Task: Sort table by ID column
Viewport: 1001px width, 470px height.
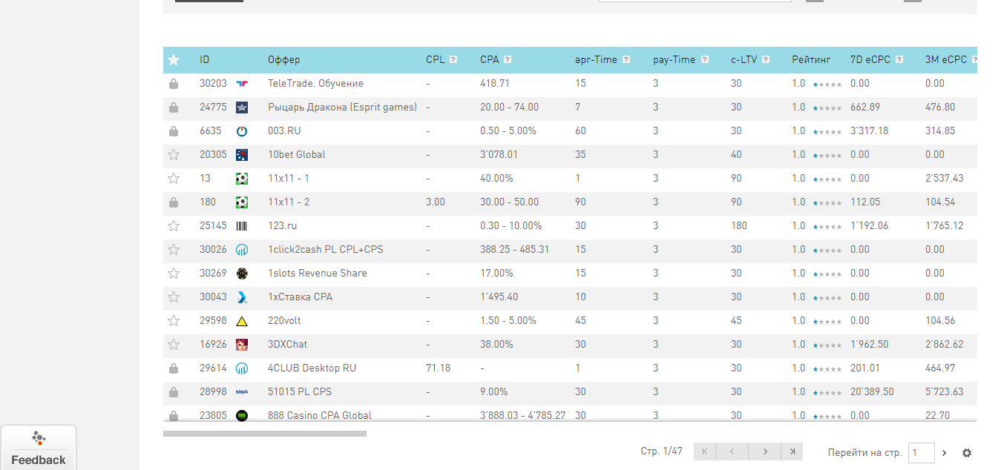Action: point(205,60)
